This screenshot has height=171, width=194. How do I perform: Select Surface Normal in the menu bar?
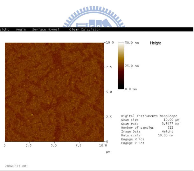(x=46, y=30)
